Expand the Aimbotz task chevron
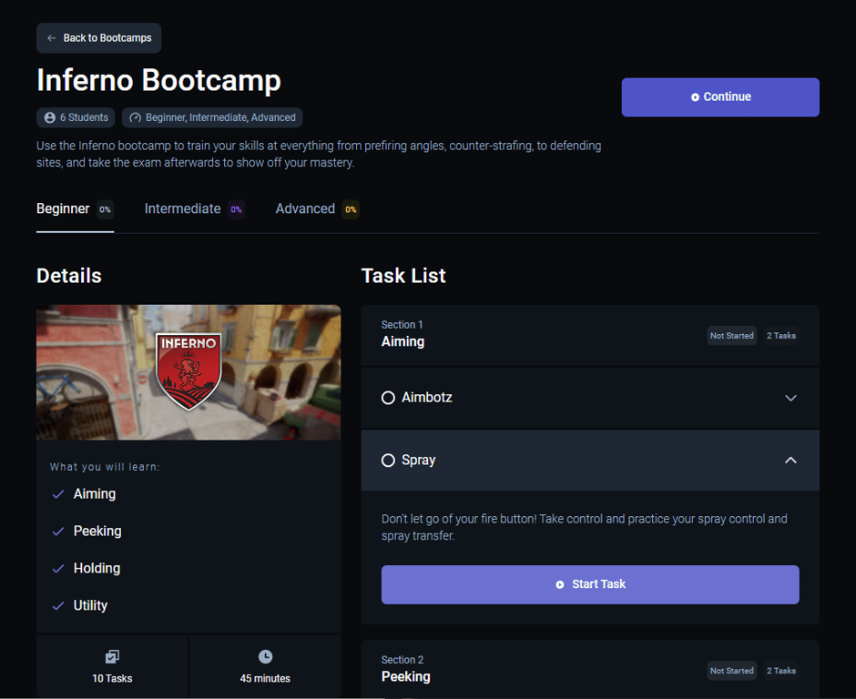 [790, 398]
